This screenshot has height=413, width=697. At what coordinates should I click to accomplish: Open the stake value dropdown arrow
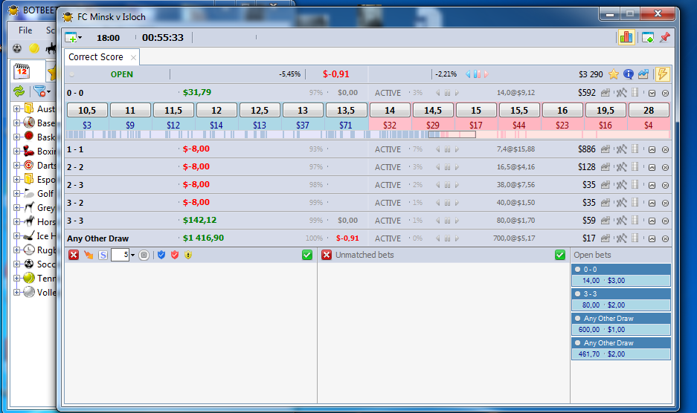[132, 256]
